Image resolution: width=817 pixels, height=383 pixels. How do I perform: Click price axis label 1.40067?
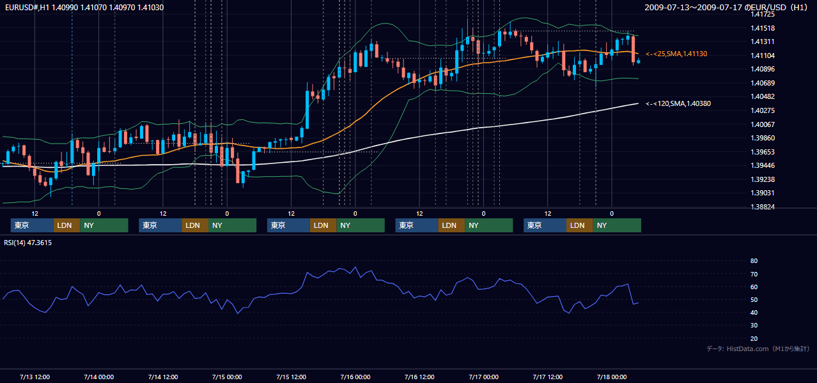[x=763, y=124]
